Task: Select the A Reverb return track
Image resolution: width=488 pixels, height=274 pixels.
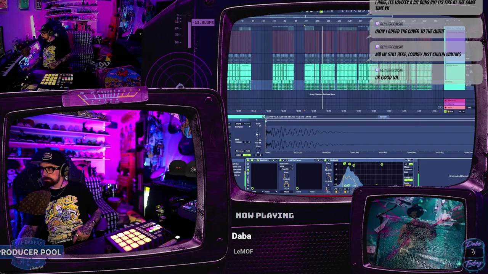Action: (455, 100)
